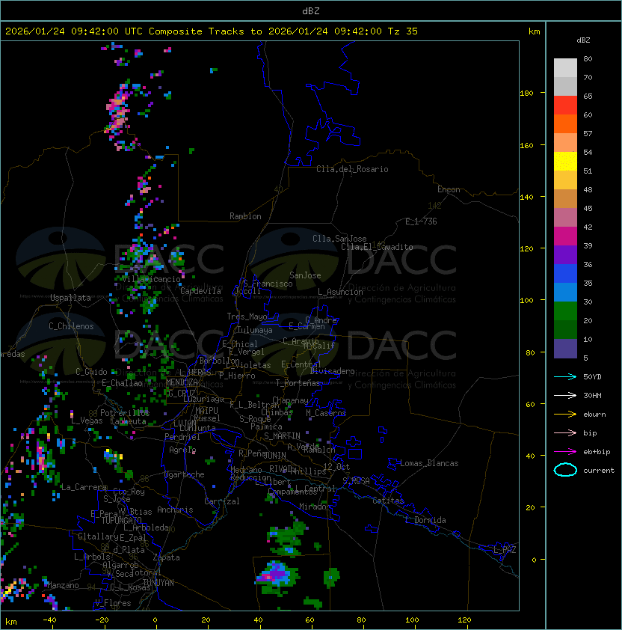Click the '30HM' legend label
The height and width of the screenshot is (630, 622).
tap(592, 395)
